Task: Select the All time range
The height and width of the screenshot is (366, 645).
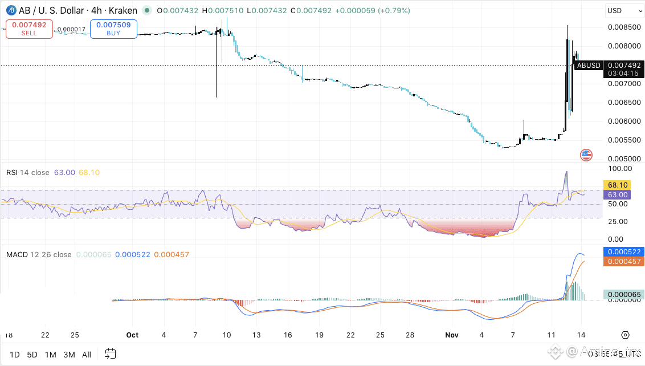Action: [x=87, y=355]
